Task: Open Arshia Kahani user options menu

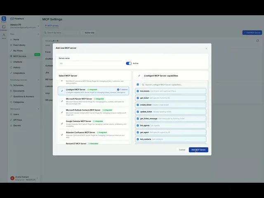Action: [x=37, y=178]
